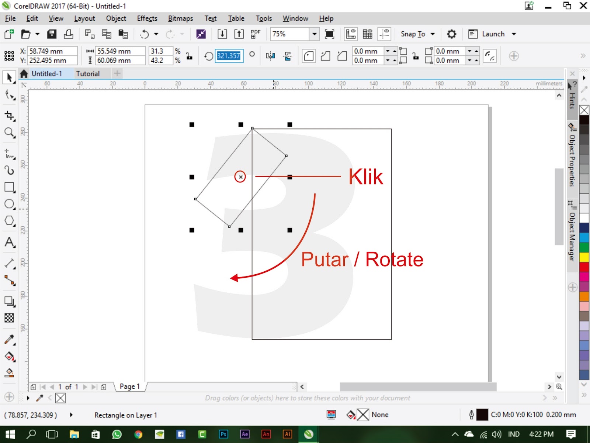Select the Crop tool
This screenshot has width=590, height=443.
pyautogui.click(x=9, y=116)
